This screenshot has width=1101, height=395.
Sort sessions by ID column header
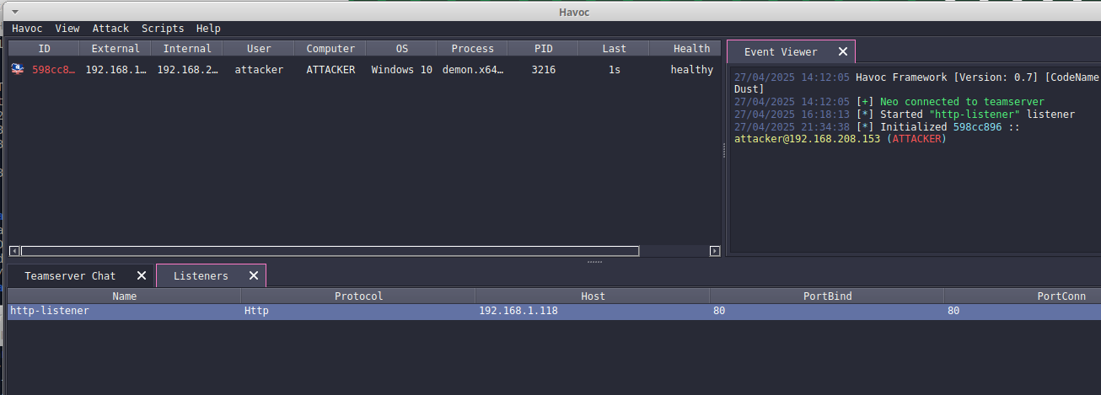tap(44, 48)
